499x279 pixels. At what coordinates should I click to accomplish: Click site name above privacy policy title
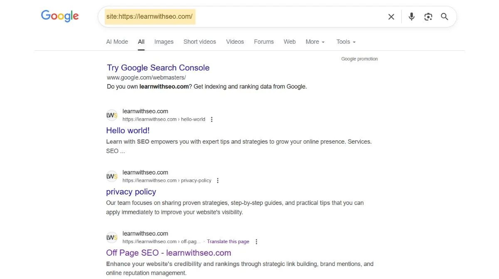pyautogui.click(x=145, y=172)
